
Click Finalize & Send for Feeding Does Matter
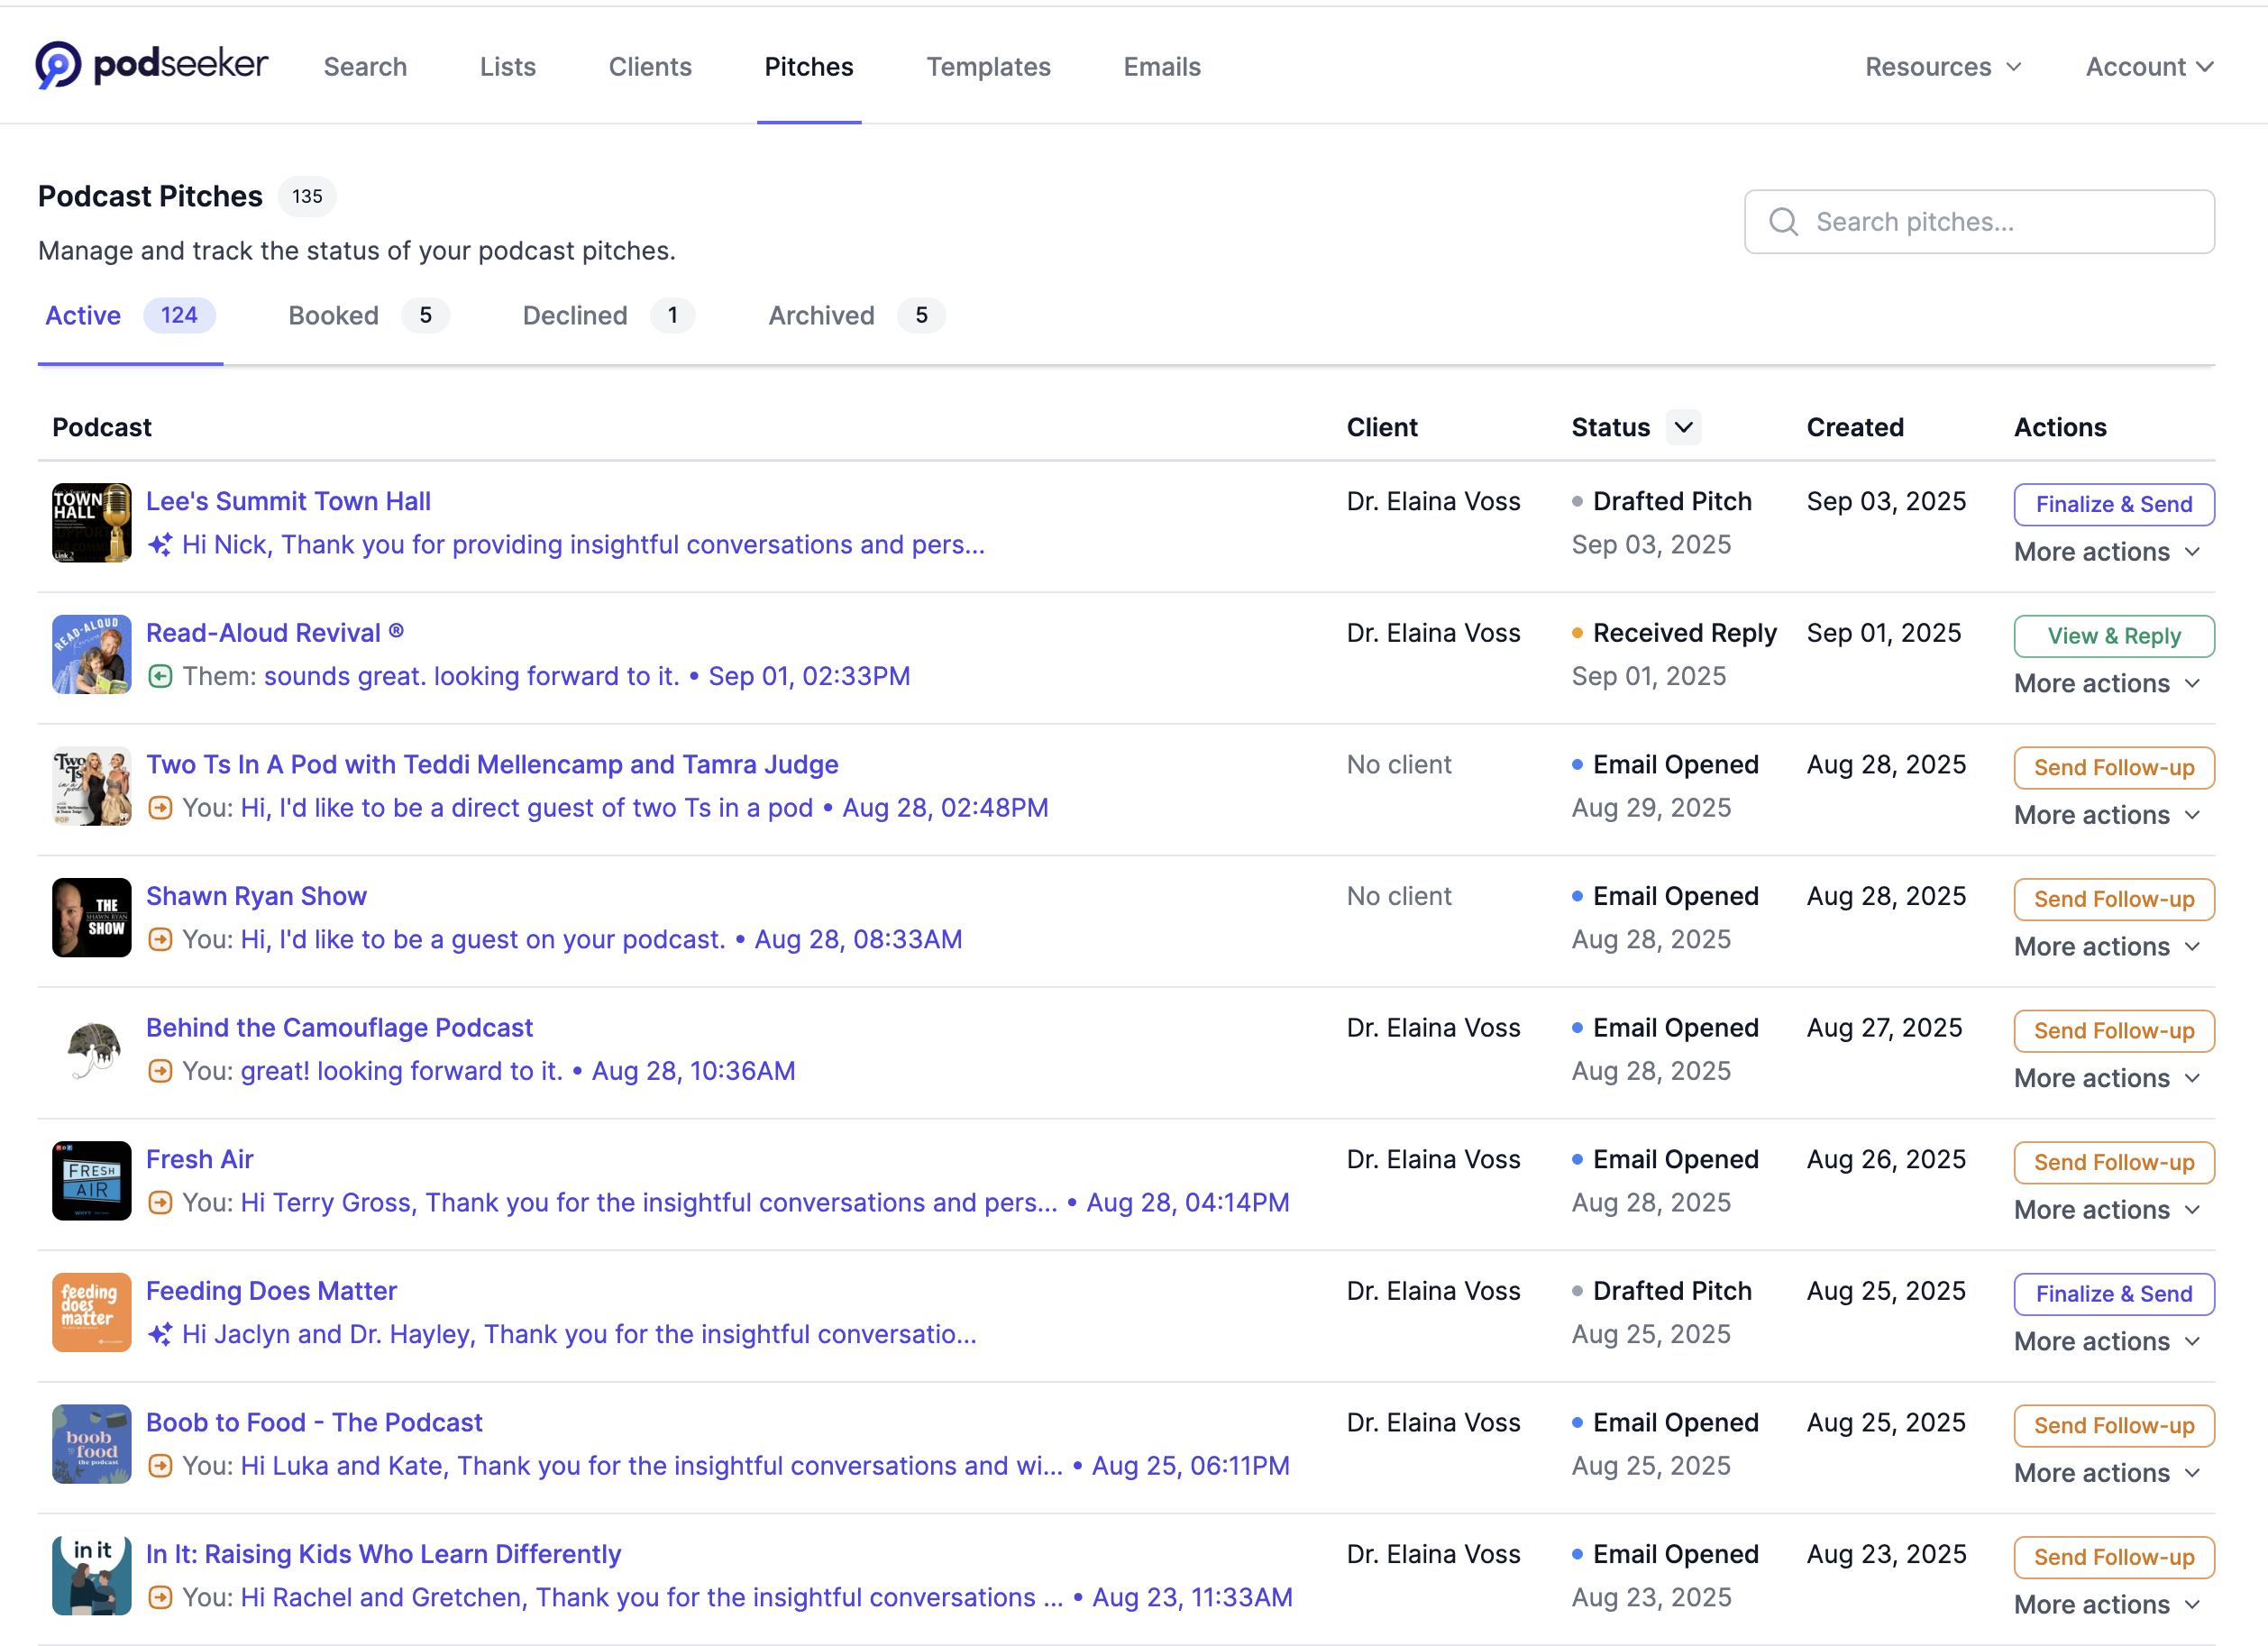click(x=2114, y=1294)
